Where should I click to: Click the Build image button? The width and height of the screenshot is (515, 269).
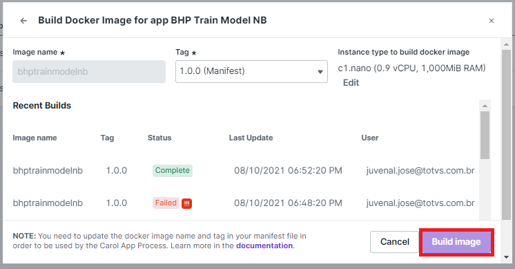tap(456, 242)
